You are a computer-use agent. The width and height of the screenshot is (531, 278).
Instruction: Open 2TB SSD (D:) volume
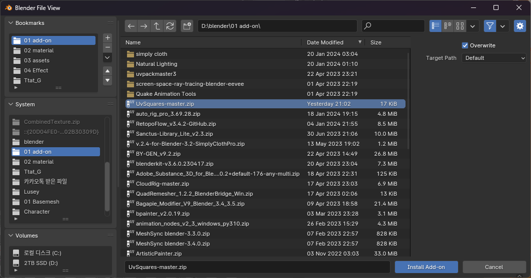60,263
